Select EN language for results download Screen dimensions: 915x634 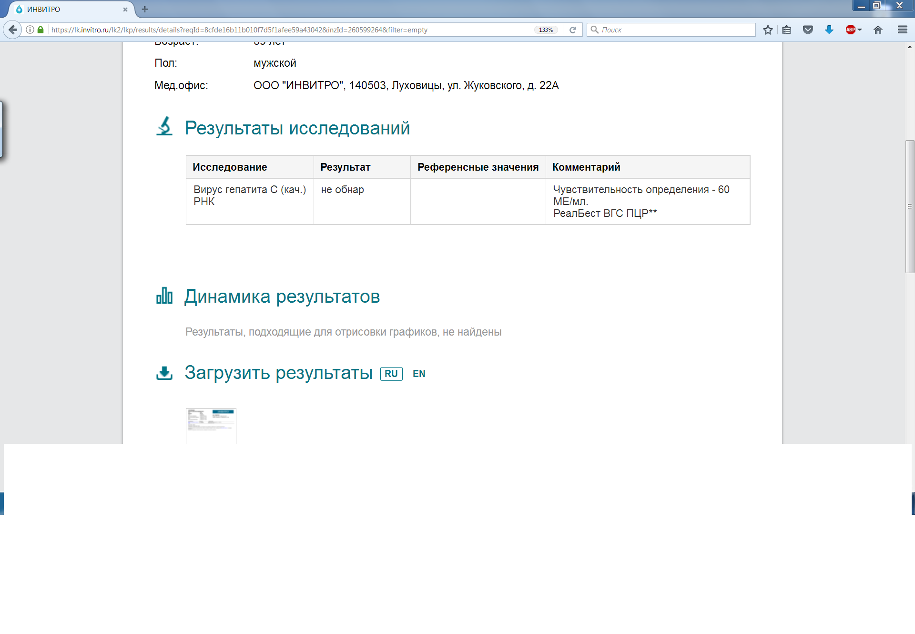(x=419, y=374)
